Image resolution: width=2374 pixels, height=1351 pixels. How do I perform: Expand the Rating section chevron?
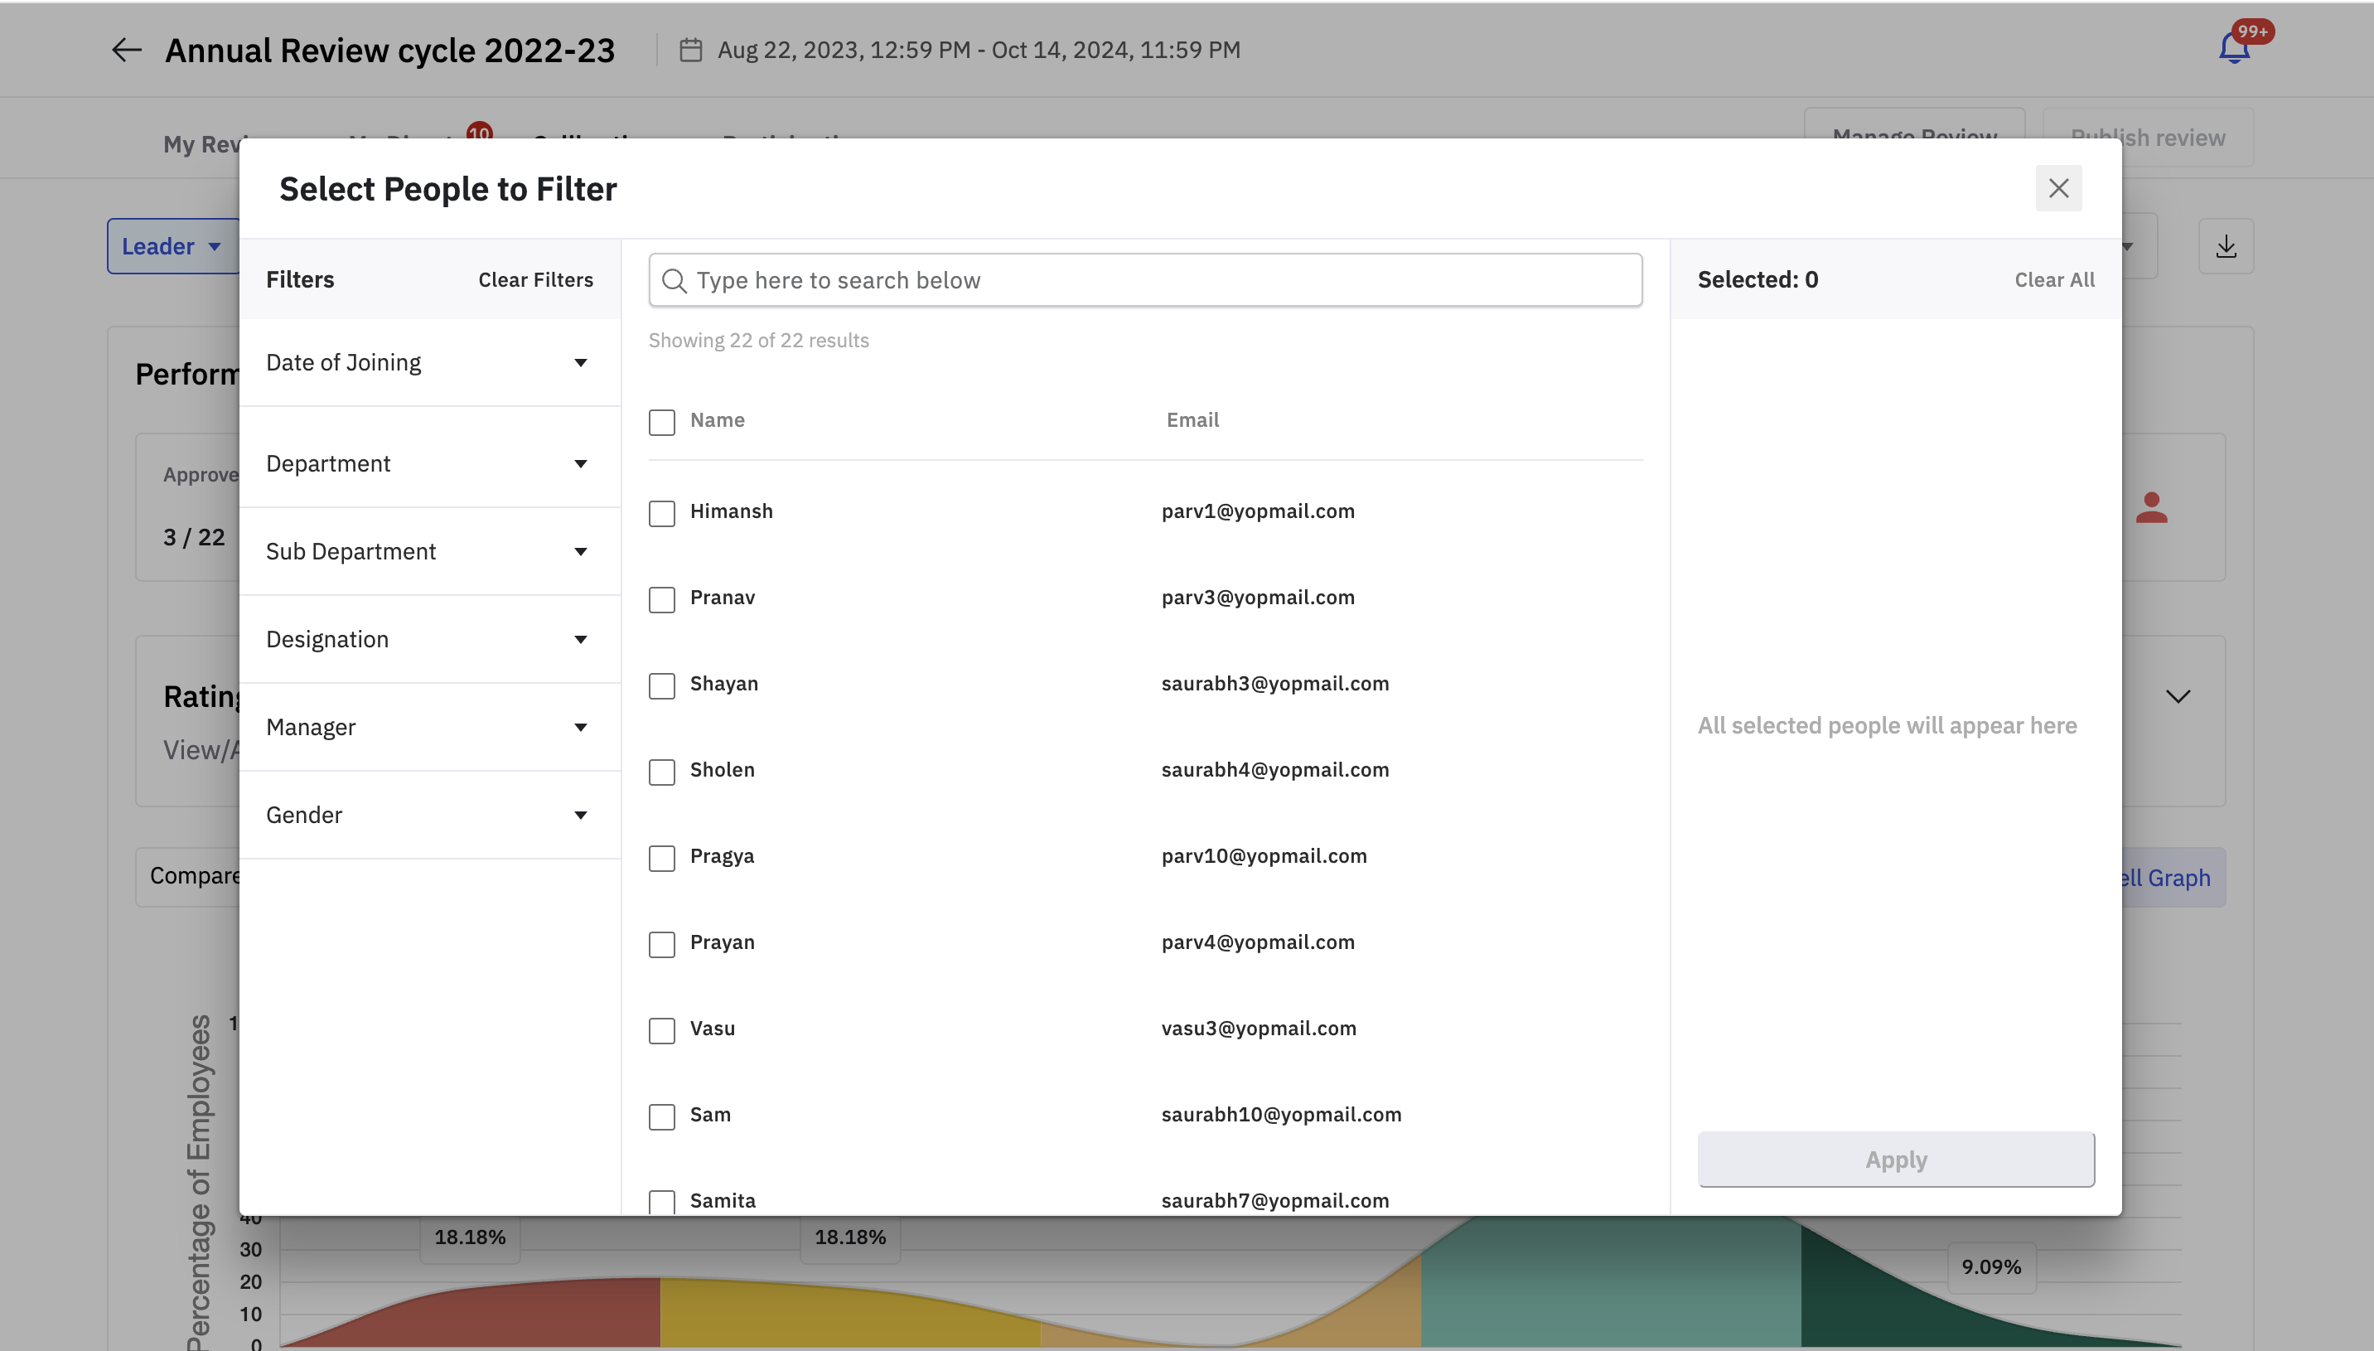tap(2178, 696)
